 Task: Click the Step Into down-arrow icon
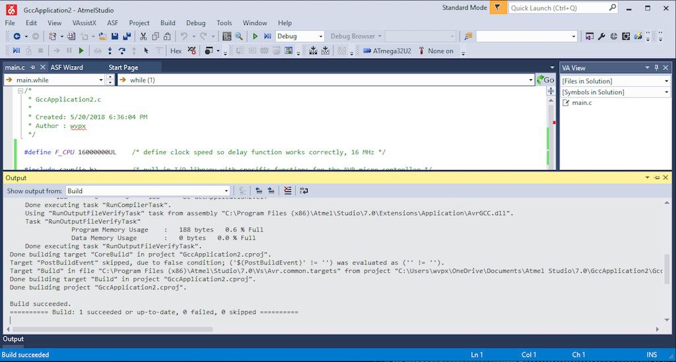(x=110, y=51)
